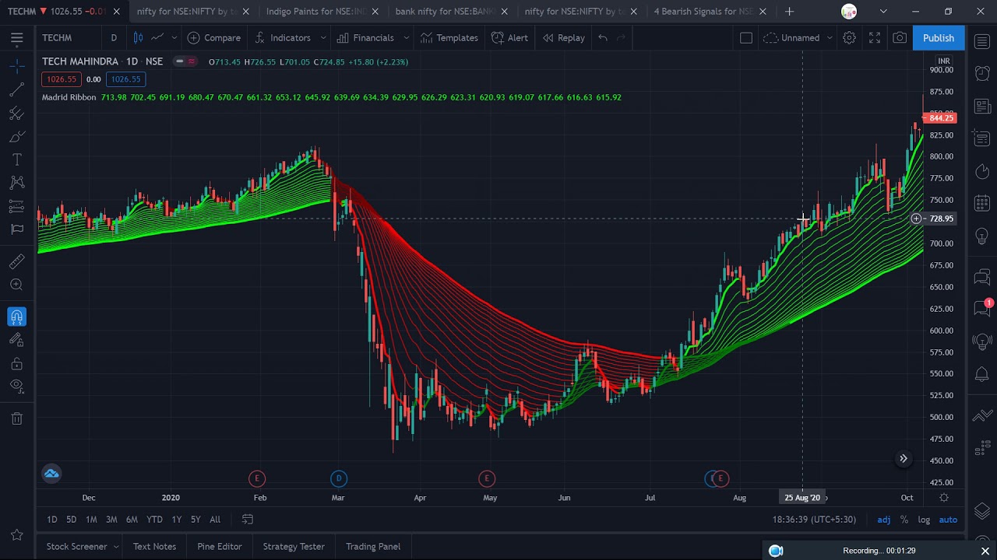Open the favorites star toolbar icon

pyautogui.click(x=16, y=534)
